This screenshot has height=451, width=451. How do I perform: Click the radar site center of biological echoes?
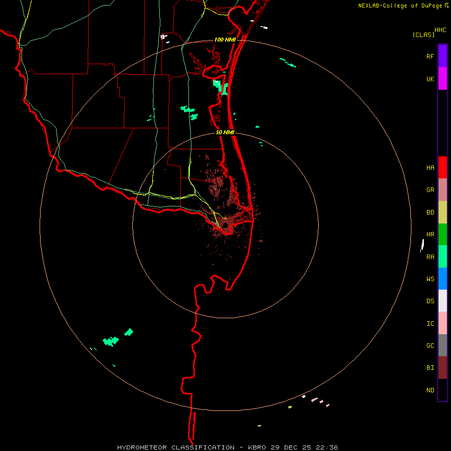(x=226, y=225)
